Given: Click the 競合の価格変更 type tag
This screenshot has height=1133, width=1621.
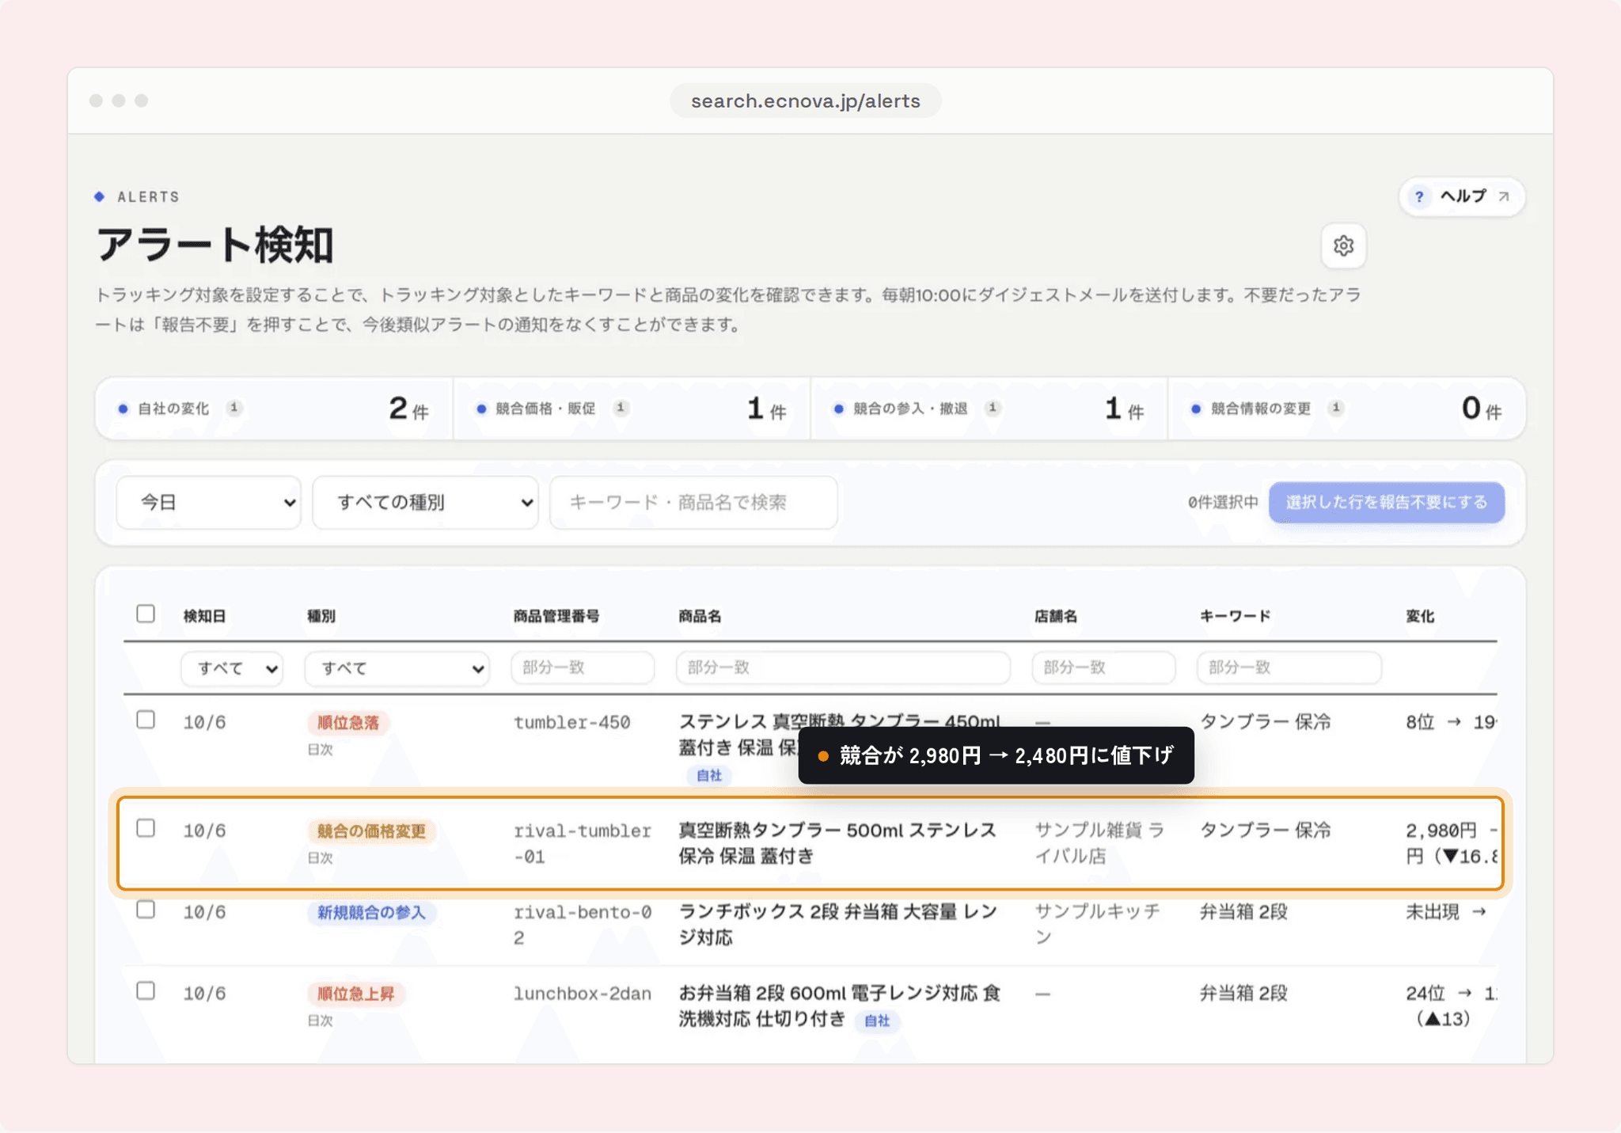Looking at the screenshot, I should [x=371, y=831].
